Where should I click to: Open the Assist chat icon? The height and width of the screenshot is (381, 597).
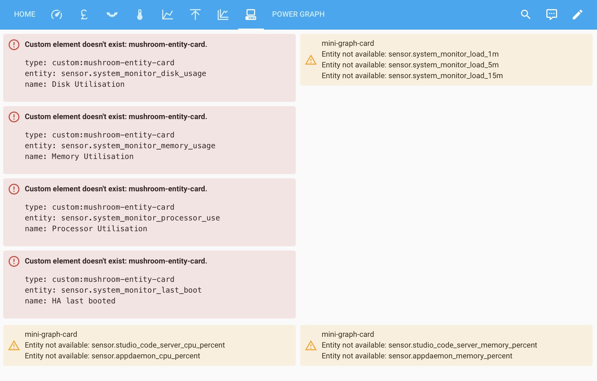point(551,14)
